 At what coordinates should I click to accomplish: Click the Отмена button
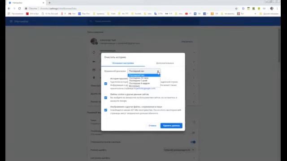pyautogui.click(x=152, y=126)
